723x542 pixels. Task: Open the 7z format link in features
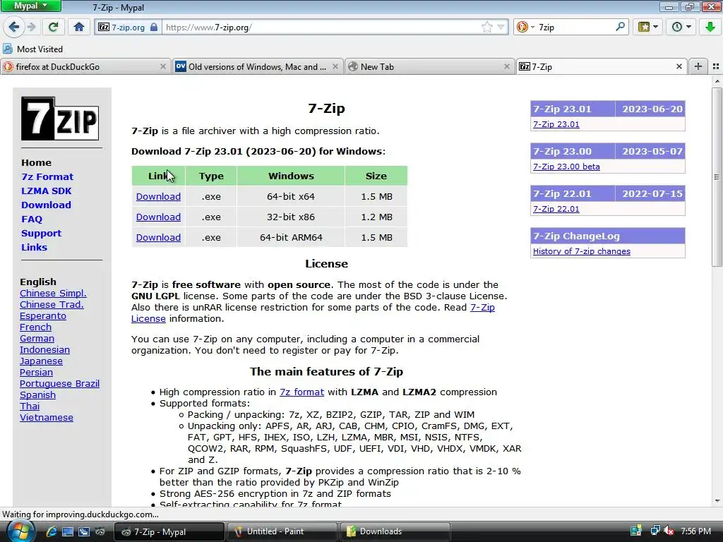(301, 392)
